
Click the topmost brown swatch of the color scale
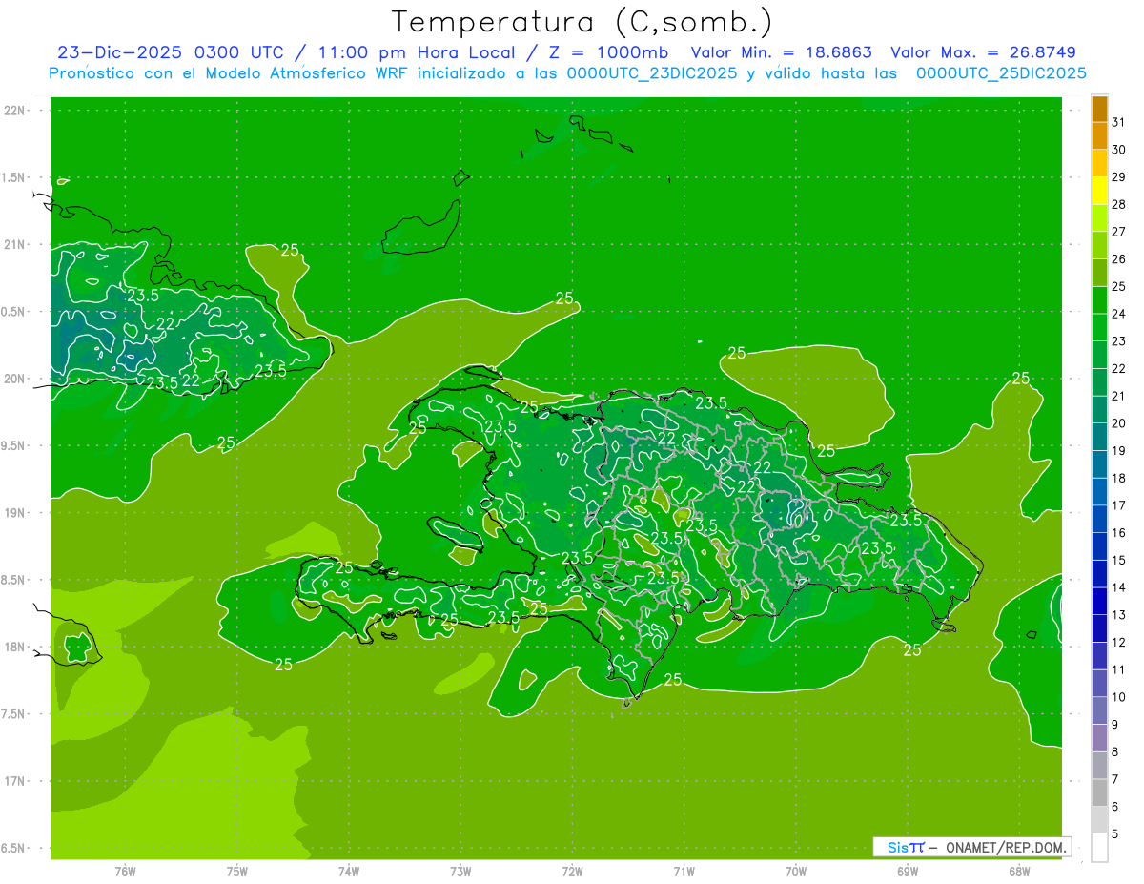coord(1099,110)
